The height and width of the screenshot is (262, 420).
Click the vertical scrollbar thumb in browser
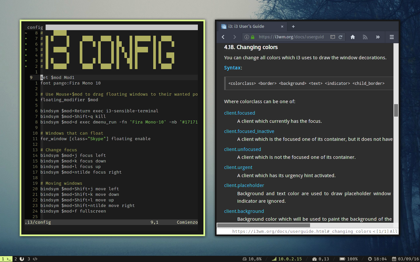coord(396,110)
